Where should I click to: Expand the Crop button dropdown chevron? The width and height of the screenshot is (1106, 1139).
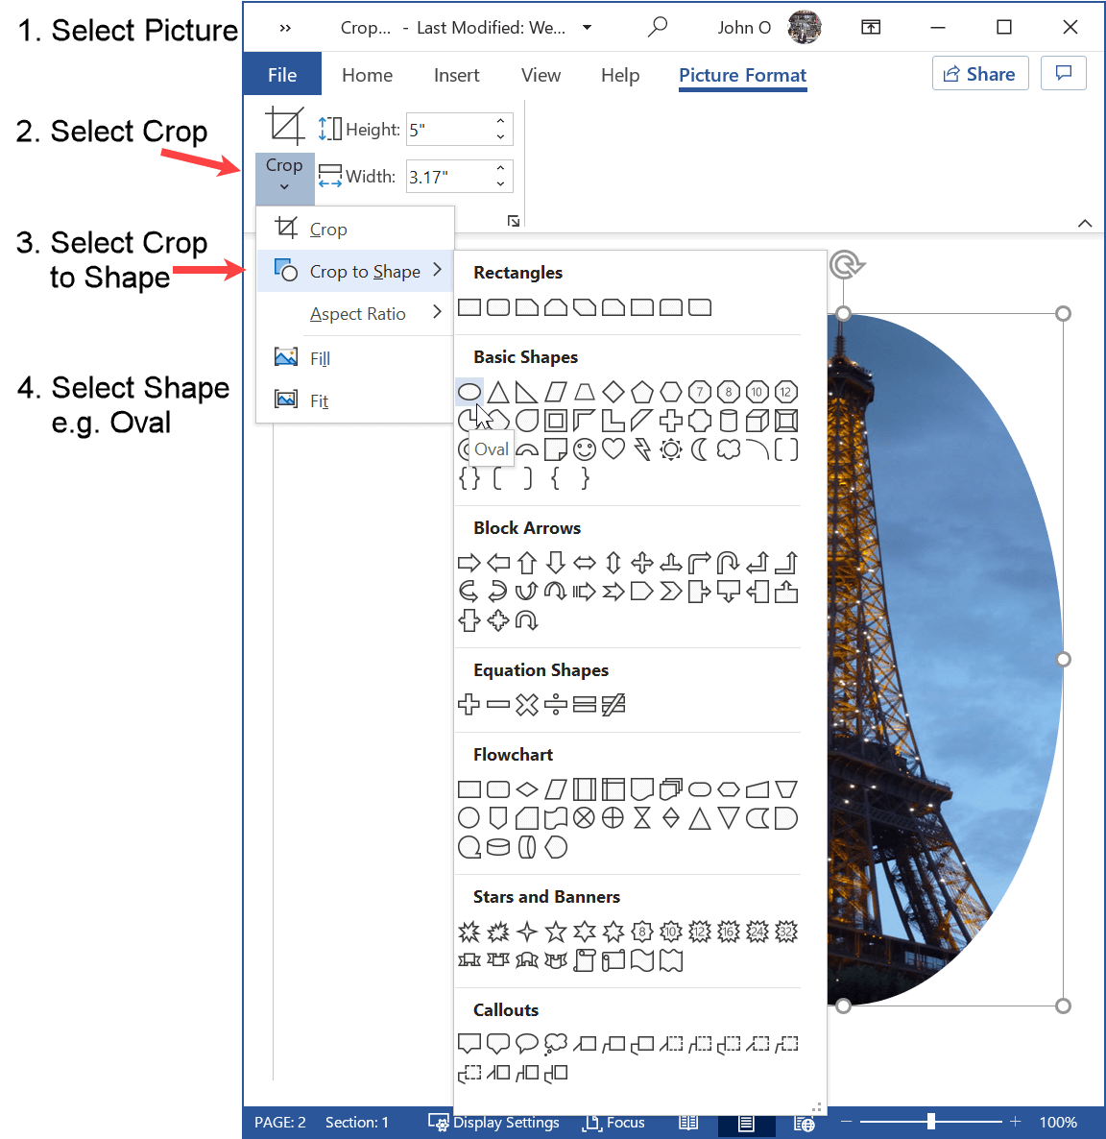284,188
